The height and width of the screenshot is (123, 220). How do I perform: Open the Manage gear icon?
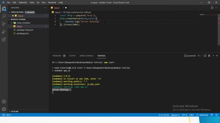(x=4, y=109)
